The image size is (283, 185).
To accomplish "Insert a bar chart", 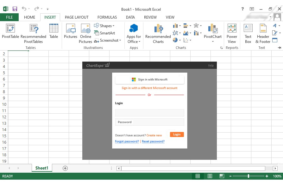I will (x=187, y=26).
